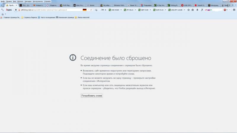Switch to the Suzuki O... tab

coord(200,5)
